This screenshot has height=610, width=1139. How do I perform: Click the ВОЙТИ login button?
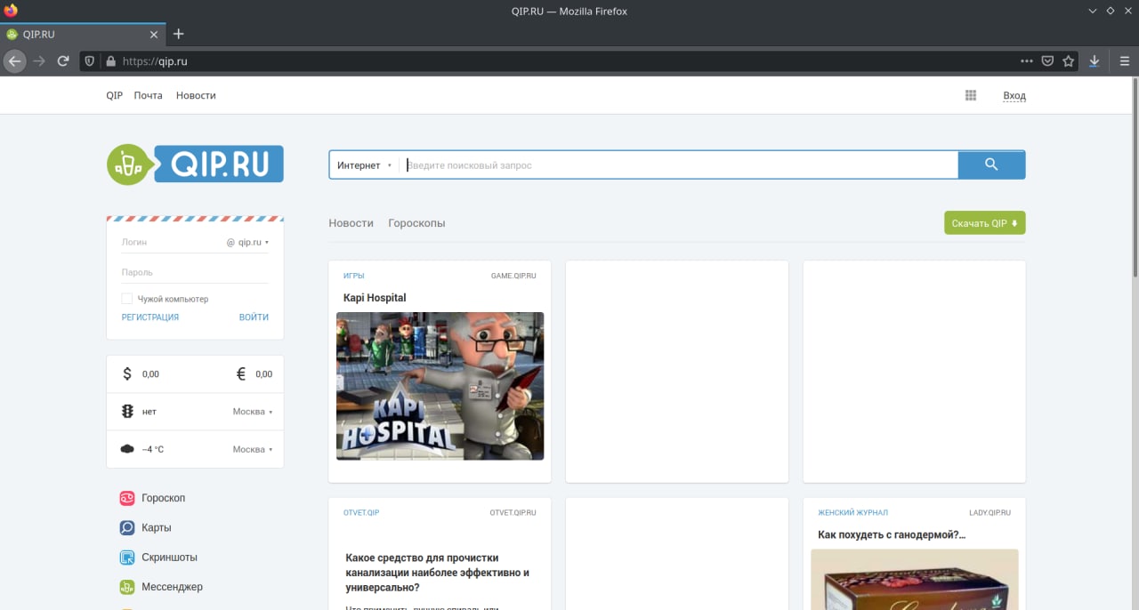(254, 317)
